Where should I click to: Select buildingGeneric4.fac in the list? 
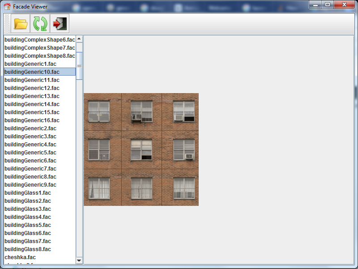pyautogui.click(x=40, y=145)
